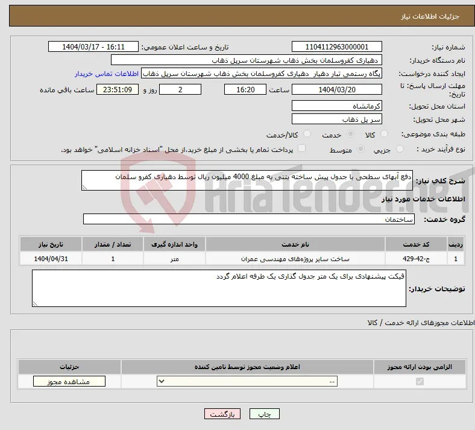Click the remaining days field showing 2
Screen dimensions: 475x430
[x=180, y=89]
